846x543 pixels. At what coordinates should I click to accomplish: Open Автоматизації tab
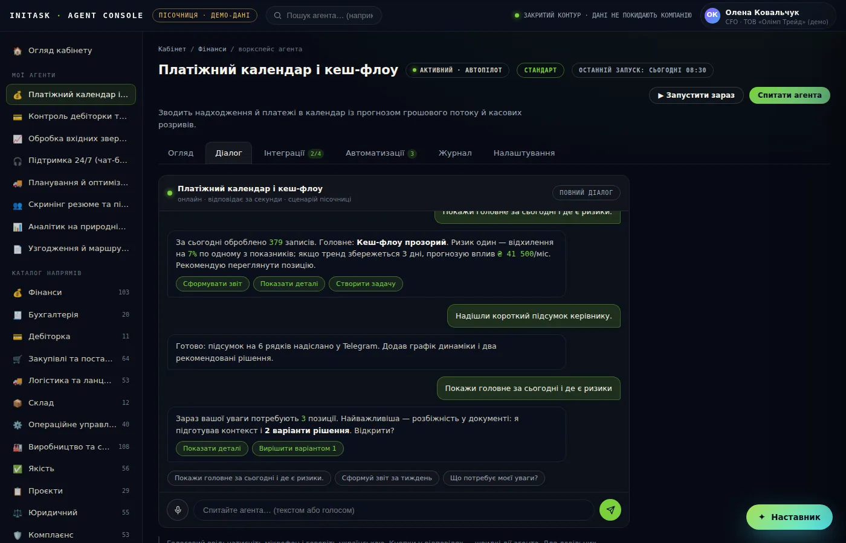381,153
